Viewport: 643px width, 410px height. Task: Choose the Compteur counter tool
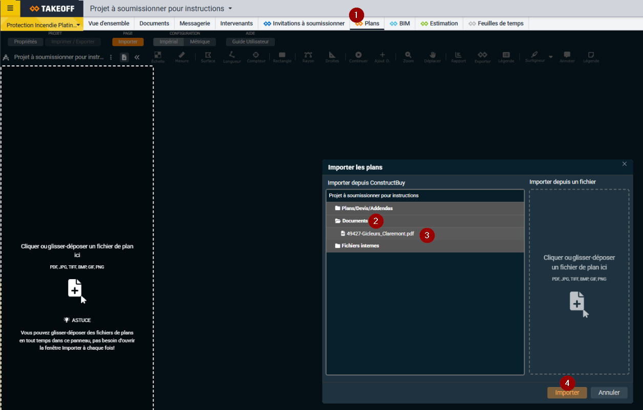pyautogui.click(x=256, y=57)
